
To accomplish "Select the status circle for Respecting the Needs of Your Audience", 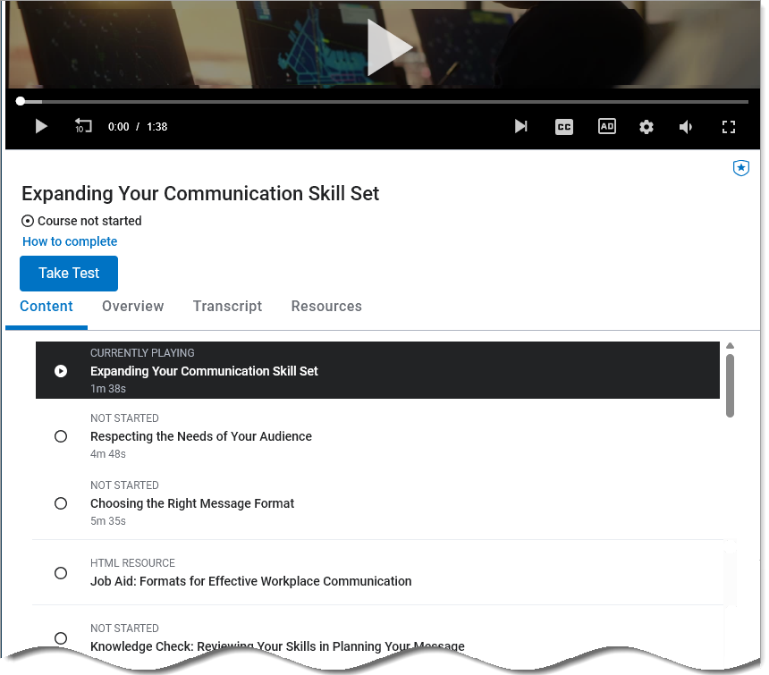I will (x=61, y=436).
